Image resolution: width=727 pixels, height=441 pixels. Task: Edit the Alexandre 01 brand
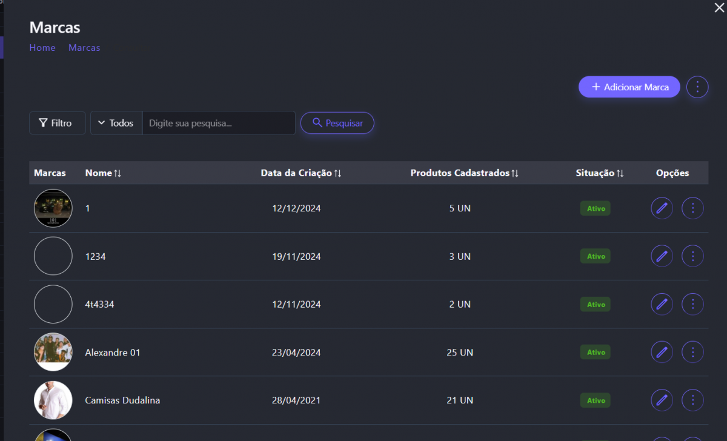[x=662, y=352]
